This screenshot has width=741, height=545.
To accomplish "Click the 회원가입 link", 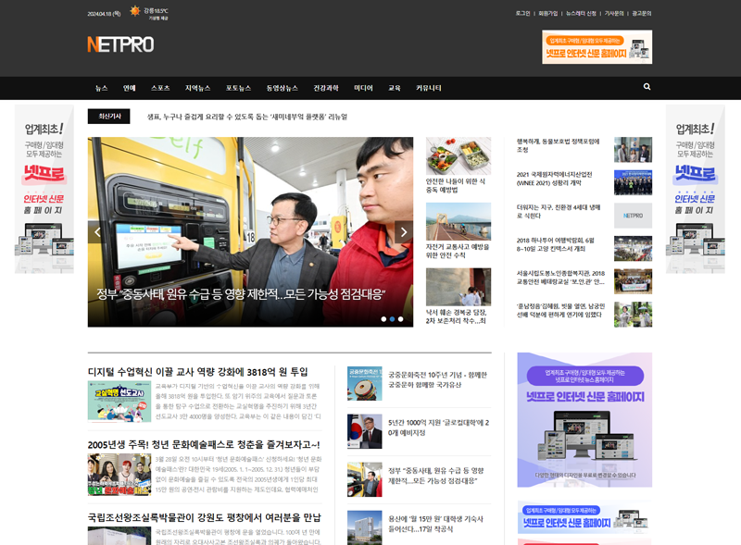I will [548, 14].
